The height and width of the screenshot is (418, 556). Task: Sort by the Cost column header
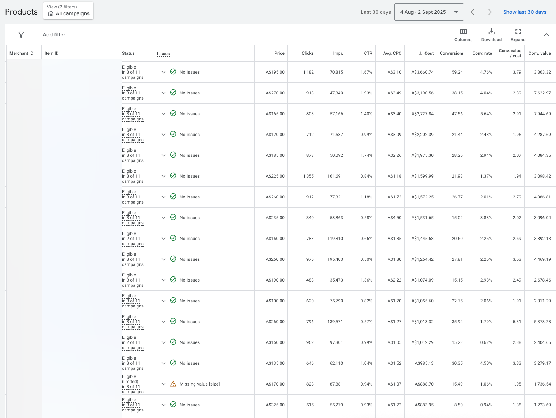point(426,53)
